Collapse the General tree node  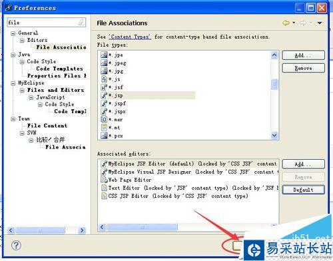click(13, 33)
